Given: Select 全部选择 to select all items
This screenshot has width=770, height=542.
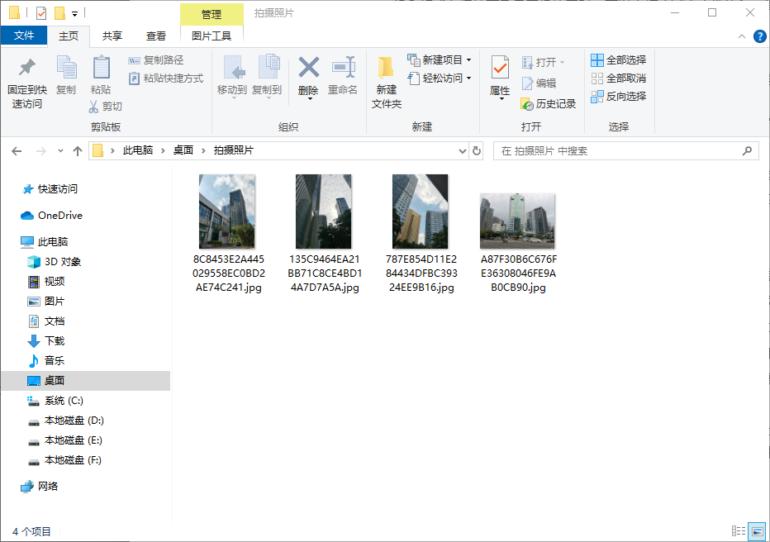Looking at the screenshot, I should pos(618,59).
